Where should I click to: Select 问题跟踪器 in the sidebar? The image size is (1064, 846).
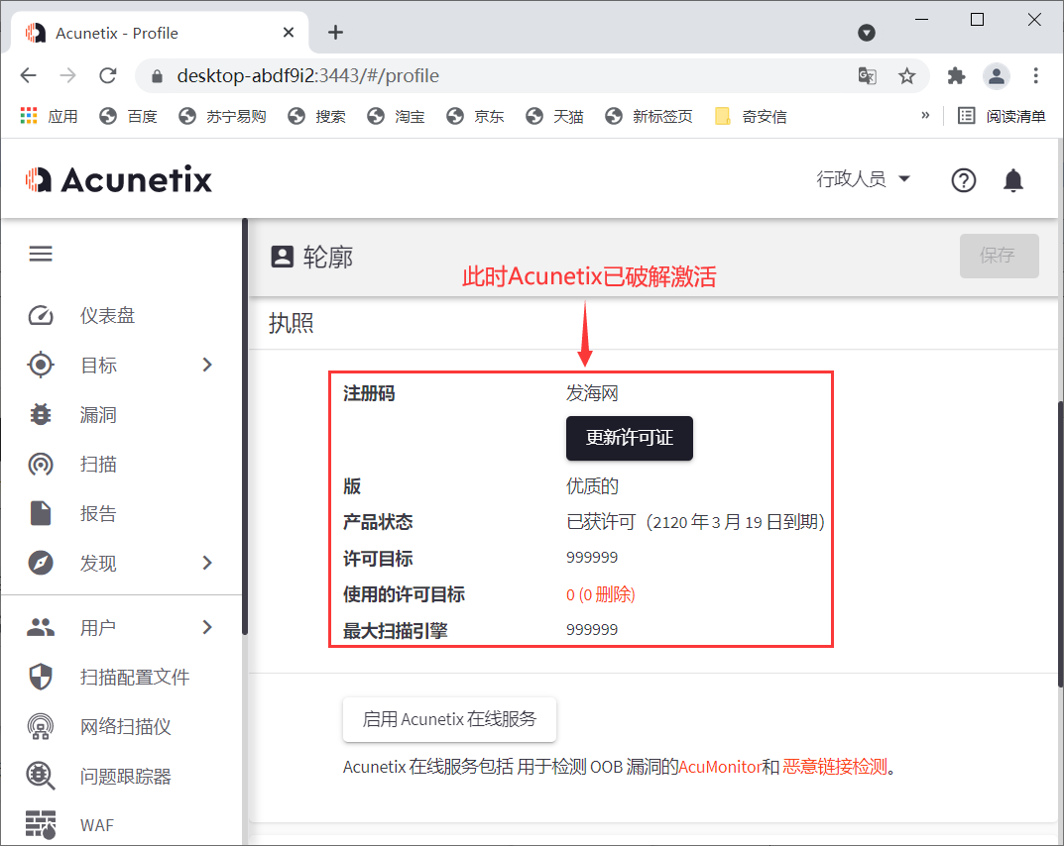coord(126,777)
